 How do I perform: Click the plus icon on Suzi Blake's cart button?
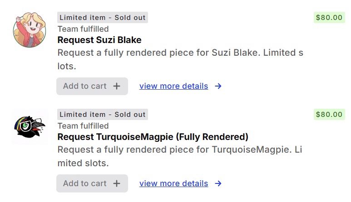coord(117,86)
